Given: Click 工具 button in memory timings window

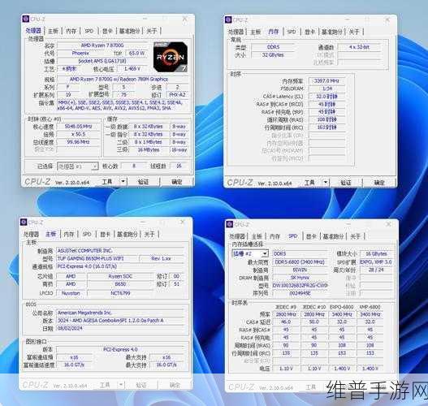Looking at the screenshot, I should click(x=309, y=182).
